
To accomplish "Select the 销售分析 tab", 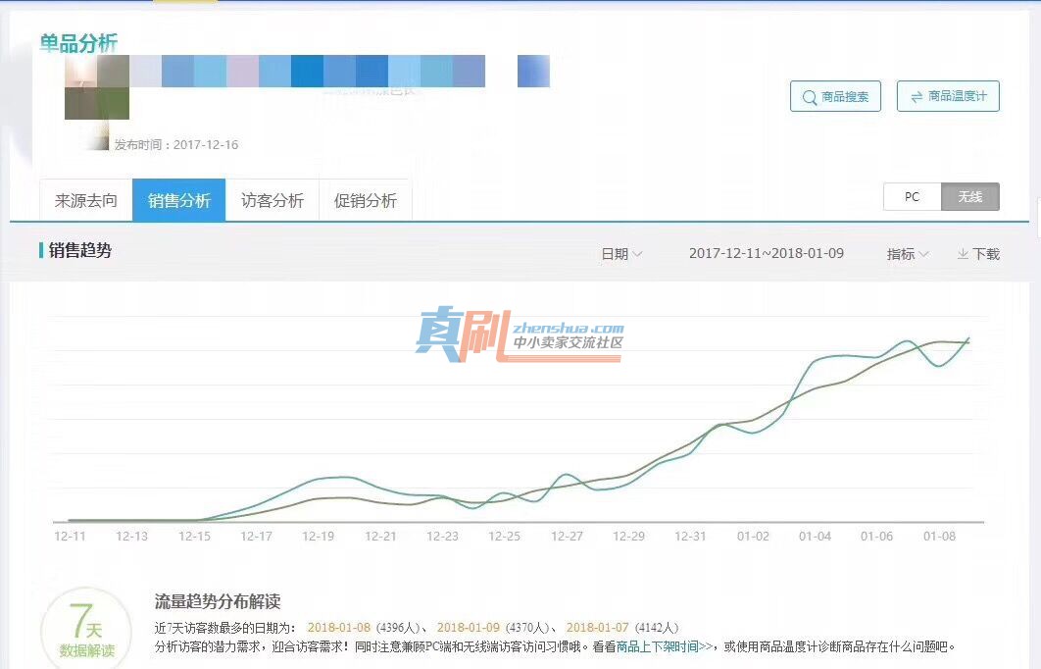I will point(179,200).
